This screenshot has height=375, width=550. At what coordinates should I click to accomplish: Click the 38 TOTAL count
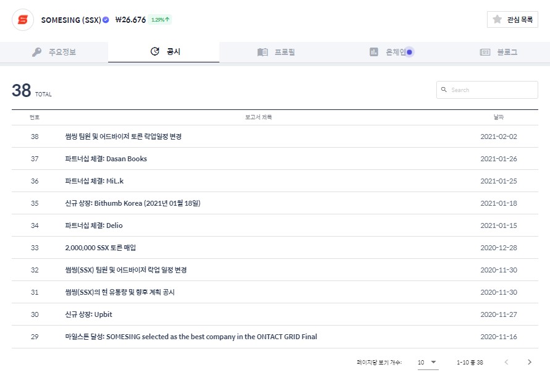pyautogui.click(x=32, y=90)
